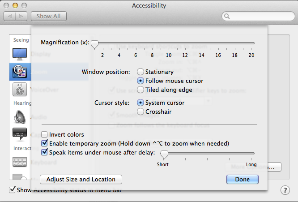The width and height of the screenshot is (298, 202).
Task: Go back with the left arrow button
Action: coord(10,17)
